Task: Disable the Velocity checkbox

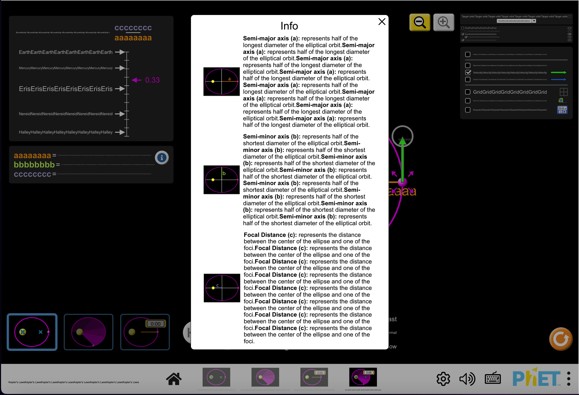Action: [x=468, y=73]
